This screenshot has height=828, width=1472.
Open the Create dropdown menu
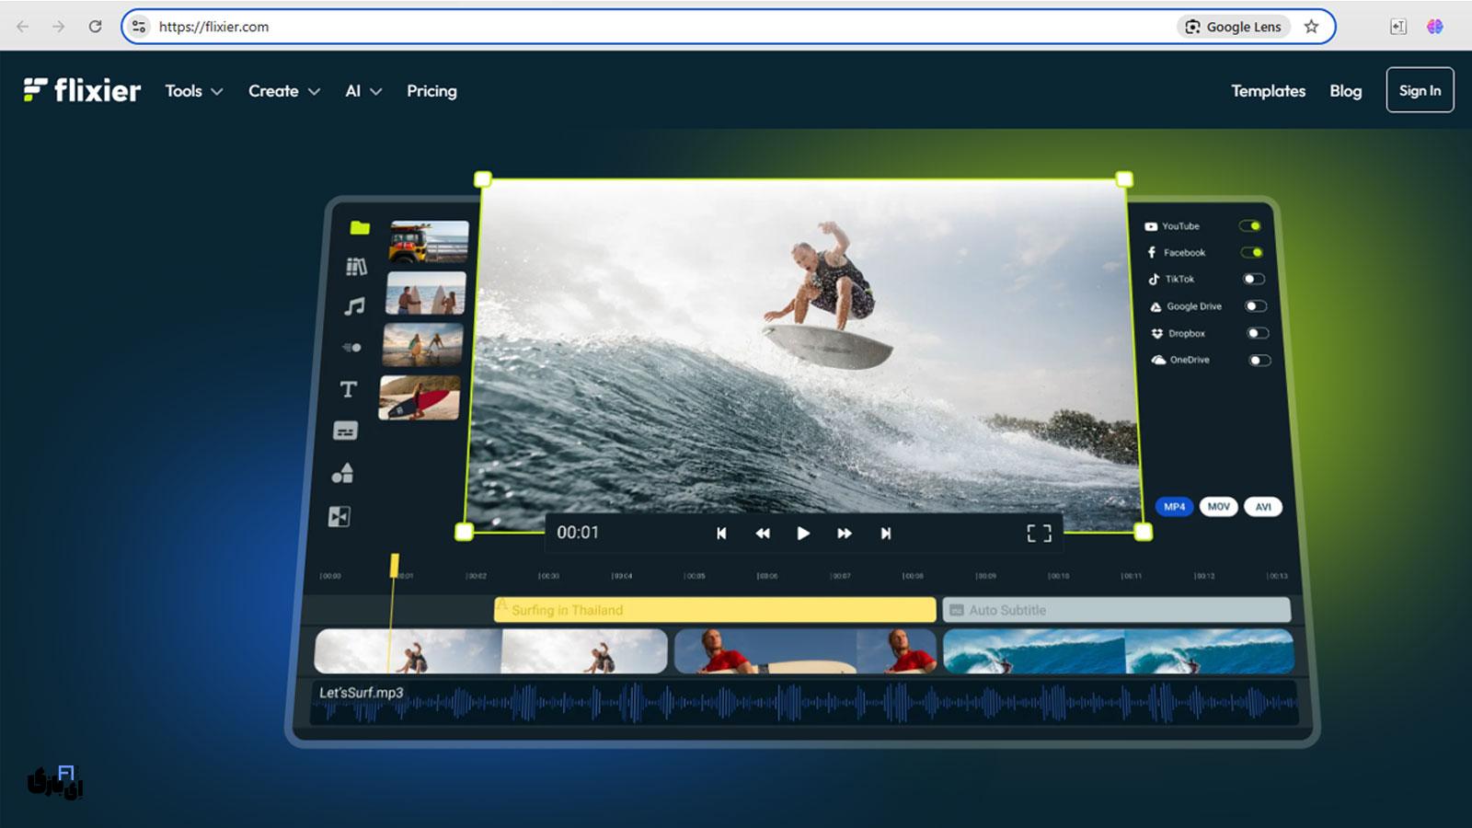click(283, 91)
